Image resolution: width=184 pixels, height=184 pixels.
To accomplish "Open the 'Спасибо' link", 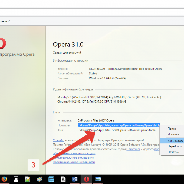I will (58, 140).
